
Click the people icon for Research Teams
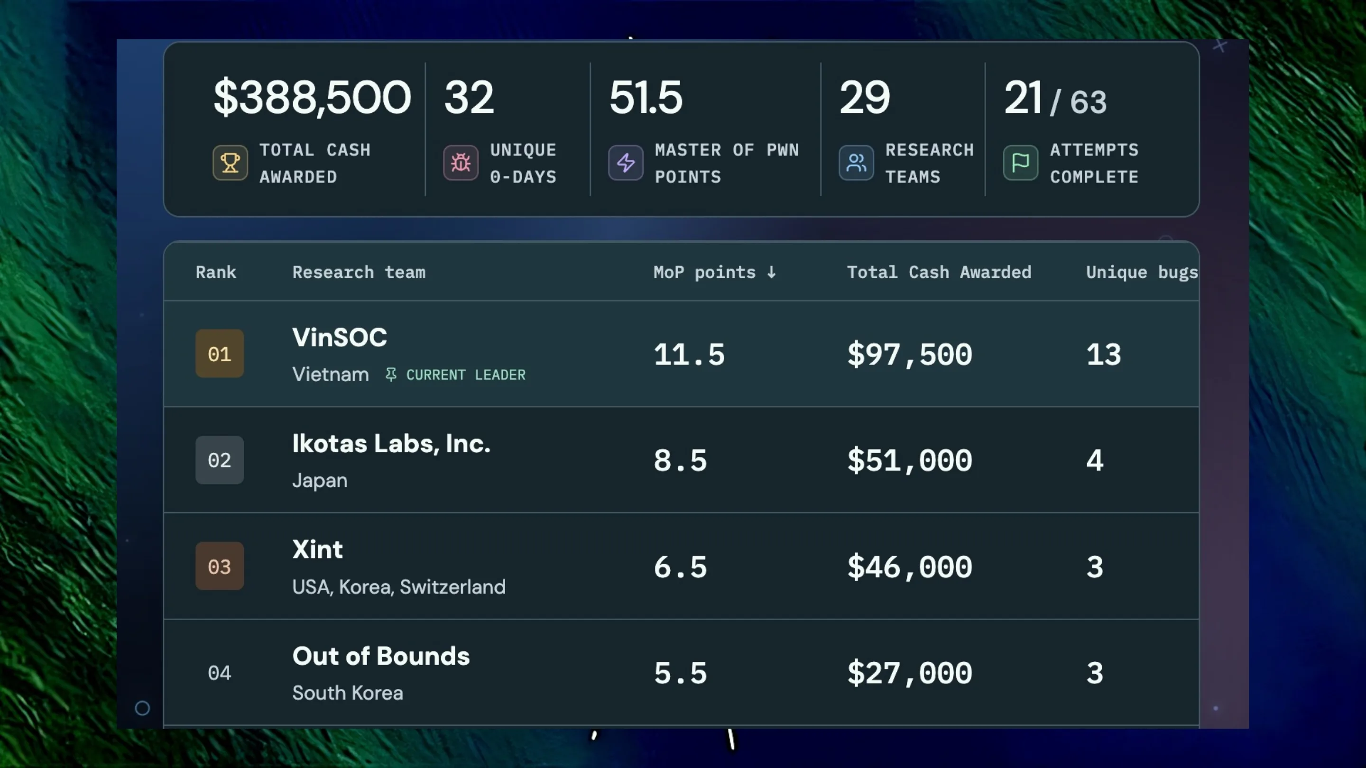(x=857, y=163)
